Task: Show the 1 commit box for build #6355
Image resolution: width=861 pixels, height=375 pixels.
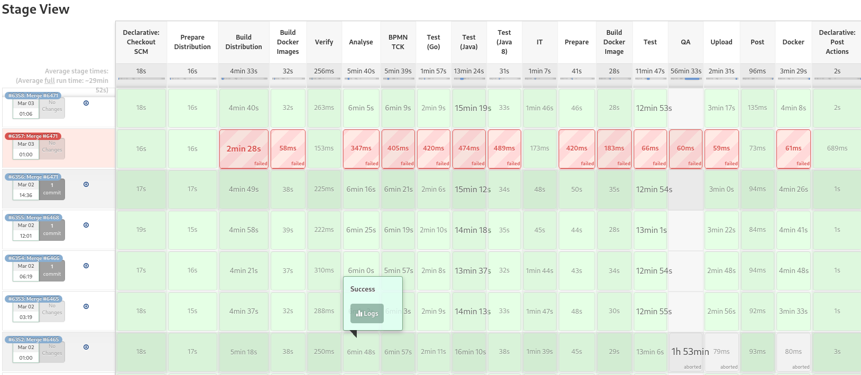Action: coord(52,230)
